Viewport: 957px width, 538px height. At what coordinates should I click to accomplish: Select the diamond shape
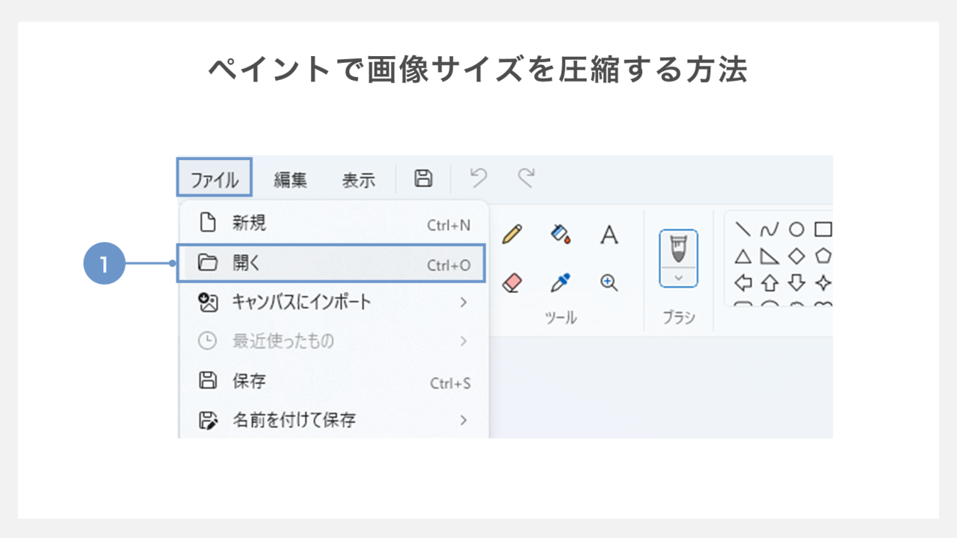pos(797,256)
